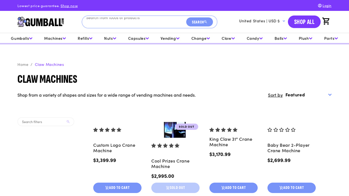Open the United States USD currency selector

coord(262,21)
